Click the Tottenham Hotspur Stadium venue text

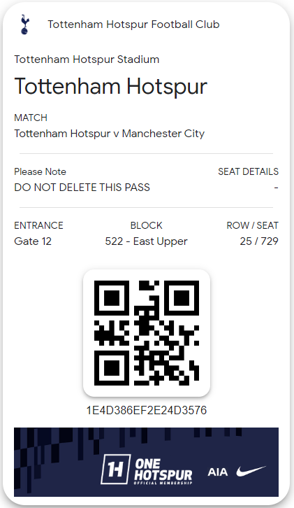pyautogui.click(x=87, y=59)
